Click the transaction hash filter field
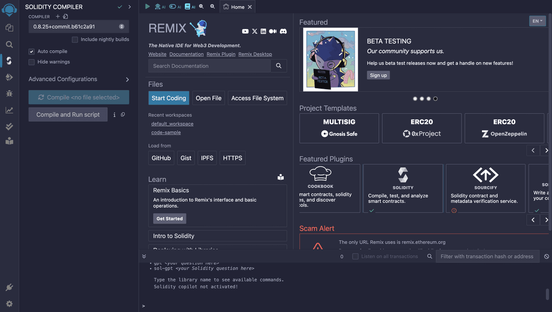The image size is (552, 312). 487,256
